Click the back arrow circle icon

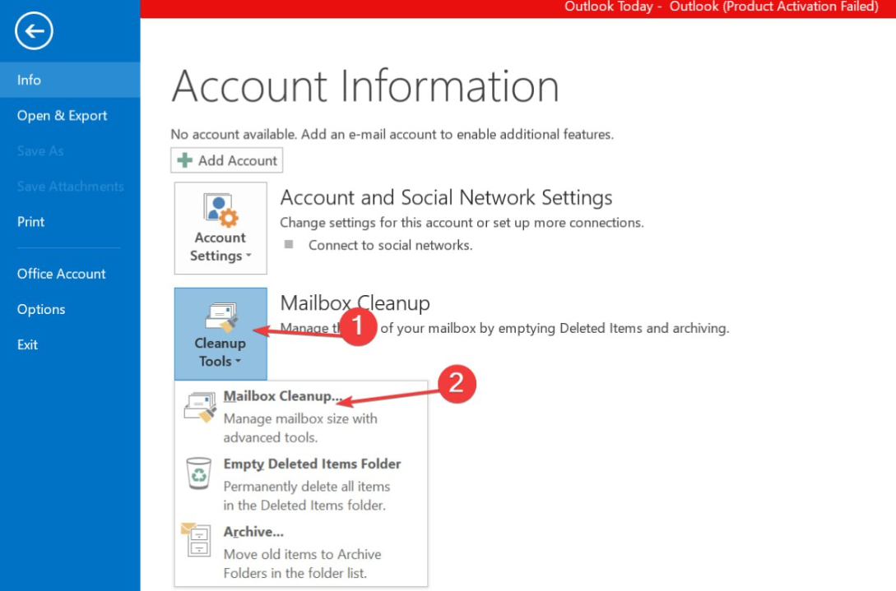click(x=34, y=31)
